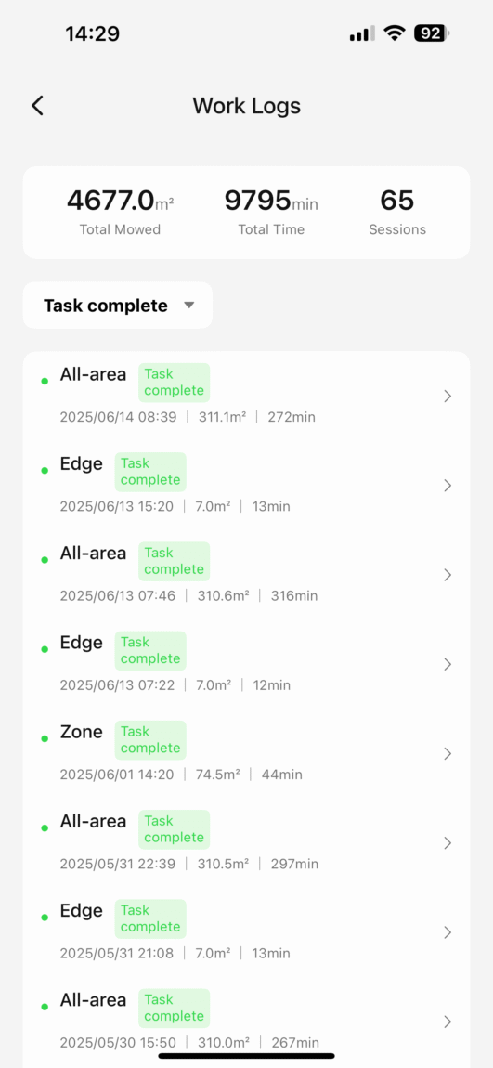Open chevron for 2025/05/31 21:08 Edge log

(x=448, y=931)
